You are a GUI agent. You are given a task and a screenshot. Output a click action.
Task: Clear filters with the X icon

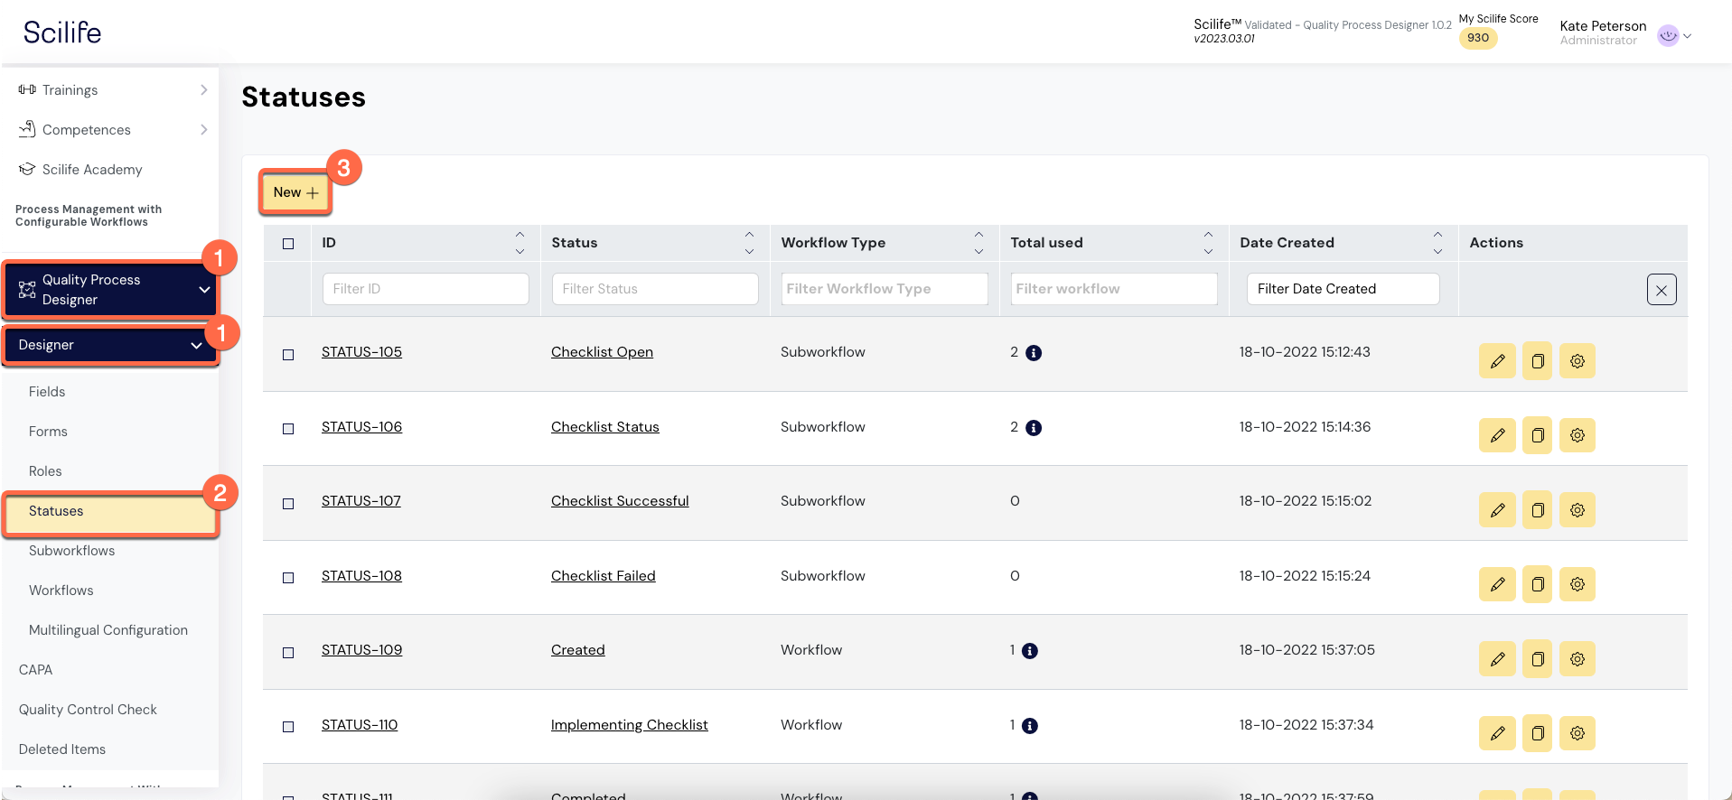[1661, 290]
